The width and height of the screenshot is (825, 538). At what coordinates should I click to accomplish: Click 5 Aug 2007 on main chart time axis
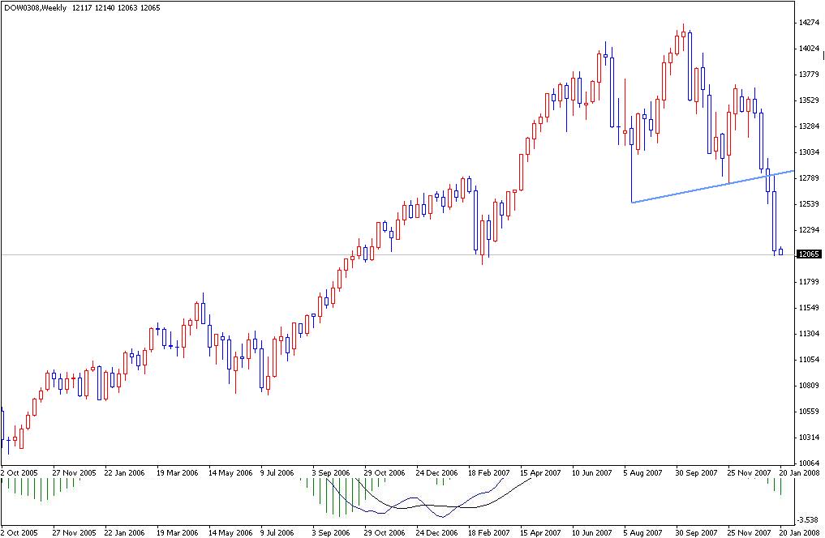point(643,473)
